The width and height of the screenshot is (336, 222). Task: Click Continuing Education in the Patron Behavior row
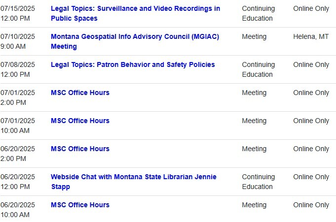pos(258,70)
